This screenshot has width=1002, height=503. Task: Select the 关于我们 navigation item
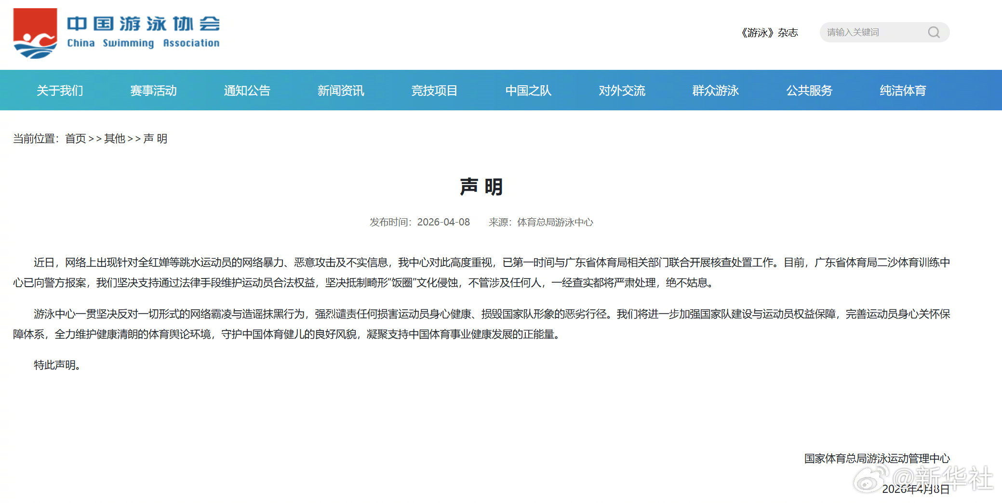point(59,91)
